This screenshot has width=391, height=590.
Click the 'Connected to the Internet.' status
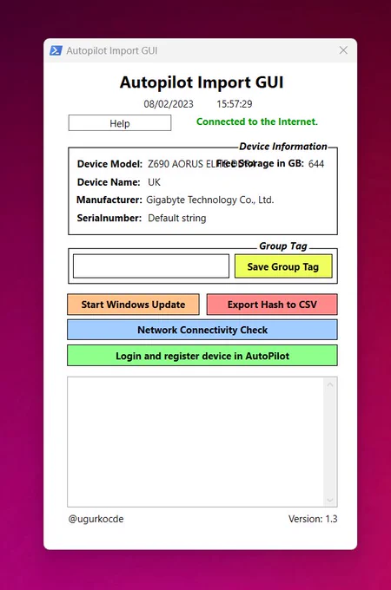(x=257, y=122)
